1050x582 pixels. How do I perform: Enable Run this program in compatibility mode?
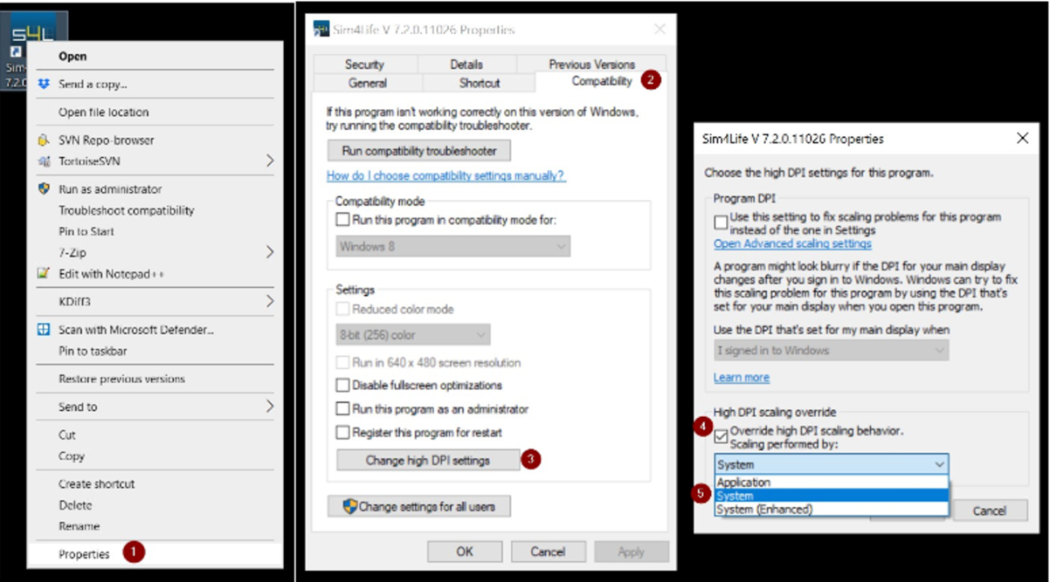click(x=342, y=220)
